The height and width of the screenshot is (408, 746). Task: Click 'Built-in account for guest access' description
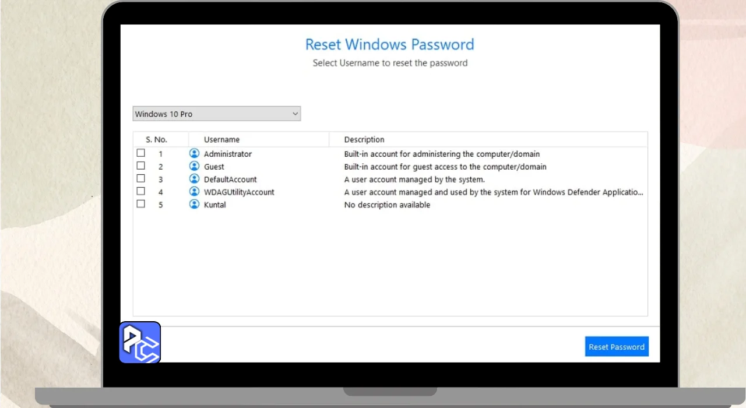(x=445, y=167)
